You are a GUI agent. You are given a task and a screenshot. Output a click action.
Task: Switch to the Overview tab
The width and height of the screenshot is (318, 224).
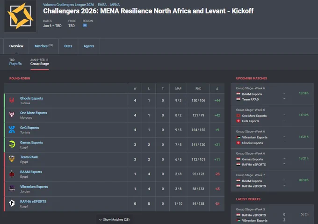(16, 46)
